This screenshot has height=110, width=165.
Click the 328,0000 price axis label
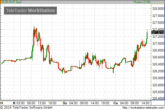pos(158,9)
